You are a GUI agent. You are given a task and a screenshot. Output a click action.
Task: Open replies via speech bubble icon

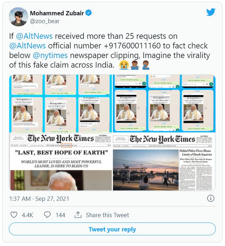[x=47, y=215]
